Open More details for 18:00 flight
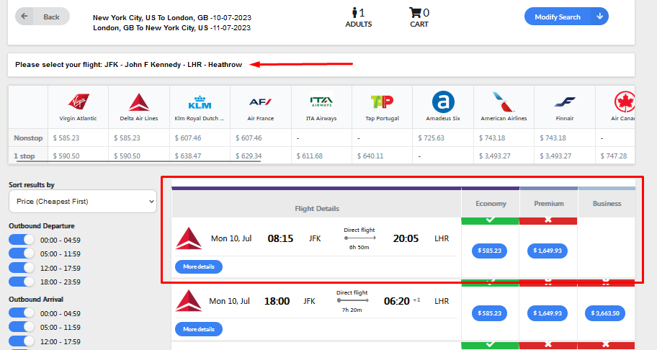Screen dimensions: 657x350 pyautogui.click(x=199, y=329)
